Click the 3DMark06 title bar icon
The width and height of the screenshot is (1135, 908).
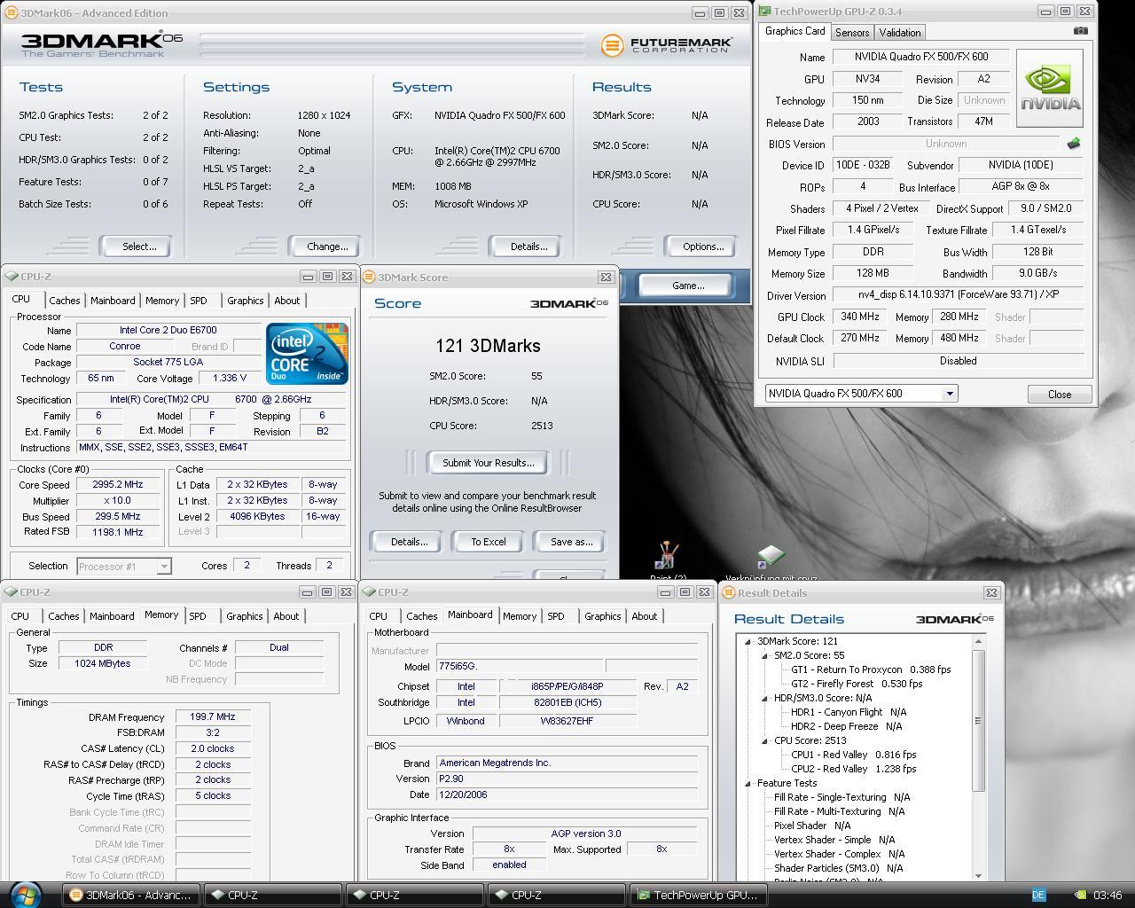pyautogui.click(x=11, y=12)
